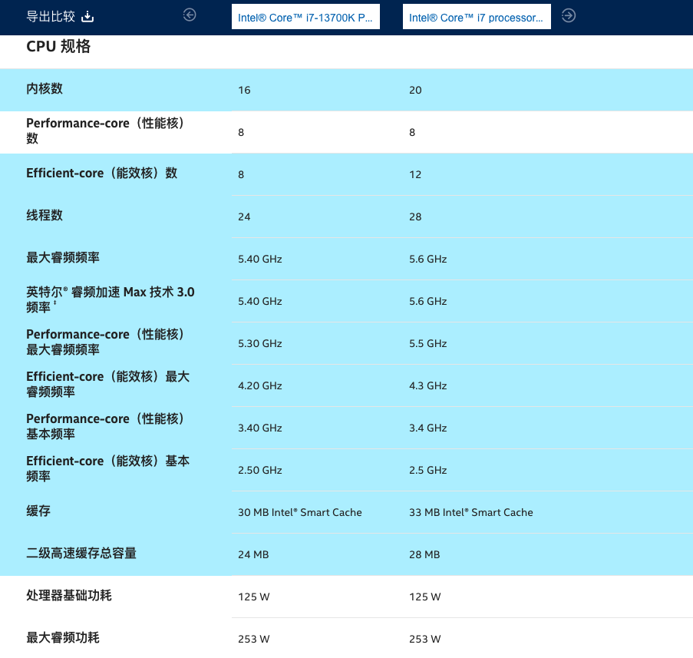Image resolution: width=693 pixels, height=658 pixels.
Task: Click the 5.6 GHz max turbo value
Action: click(x=427, y=260)
